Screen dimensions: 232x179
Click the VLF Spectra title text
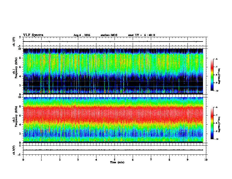pos(33,35)
